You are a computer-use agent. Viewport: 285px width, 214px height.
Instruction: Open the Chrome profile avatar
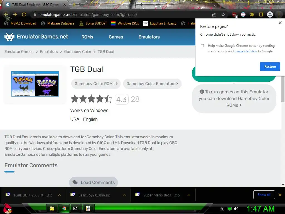(270, 14)
